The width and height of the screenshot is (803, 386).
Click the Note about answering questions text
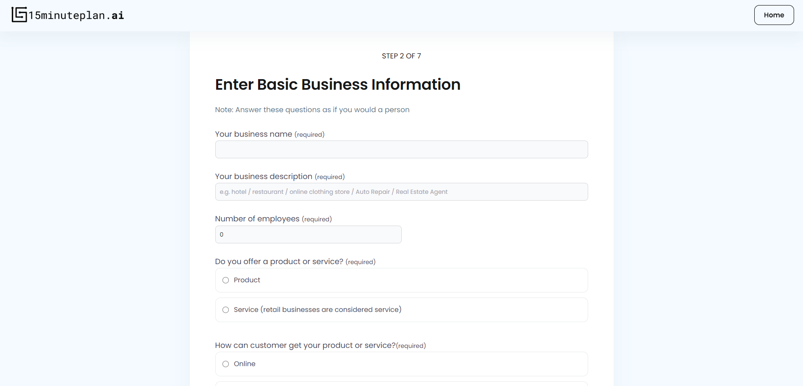point(312,110)
